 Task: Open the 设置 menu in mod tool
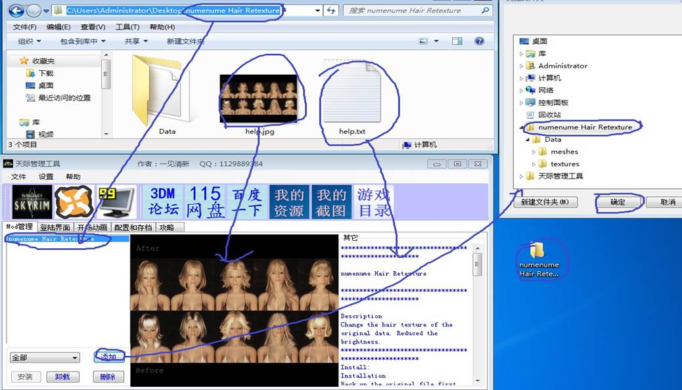click(x=46, y=177)
